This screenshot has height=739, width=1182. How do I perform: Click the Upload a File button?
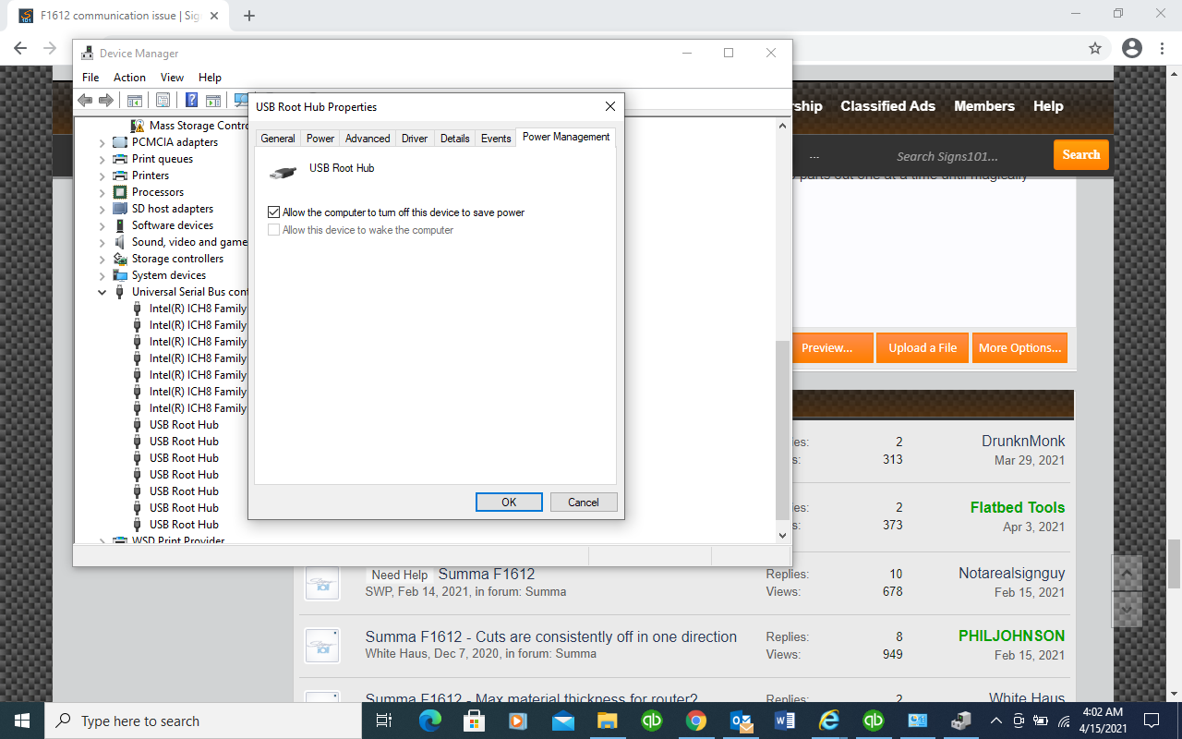click(923, 347)
